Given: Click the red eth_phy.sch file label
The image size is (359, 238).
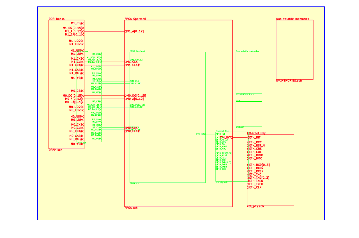Looking at the screenshot, I should 255,206.
